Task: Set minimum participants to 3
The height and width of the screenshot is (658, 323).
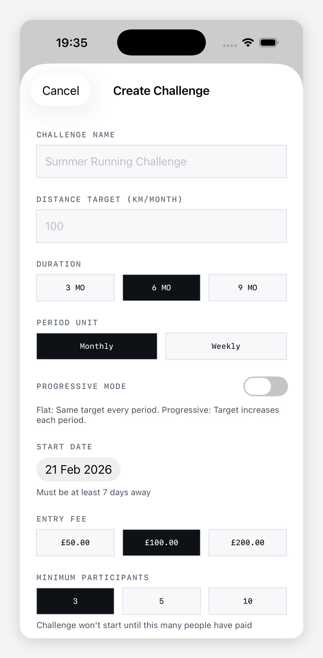Action: pyautogui.click(x=75, y=601)
